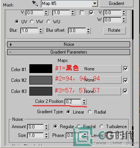
Task: Click Color #2 None map button
Action: [89, 80]
